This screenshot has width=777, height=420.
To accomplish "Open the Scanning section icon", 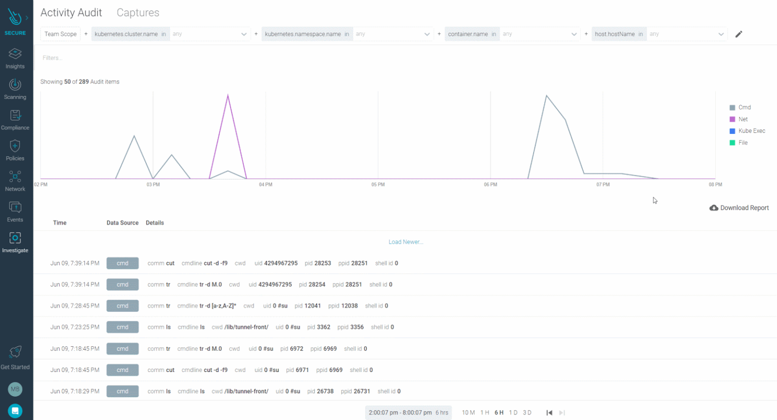I will coord(15,84).
